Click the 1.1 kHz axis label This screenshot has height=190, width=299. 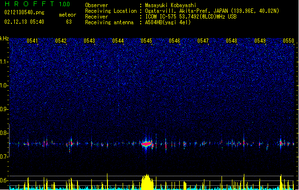(x=4, y=62)
